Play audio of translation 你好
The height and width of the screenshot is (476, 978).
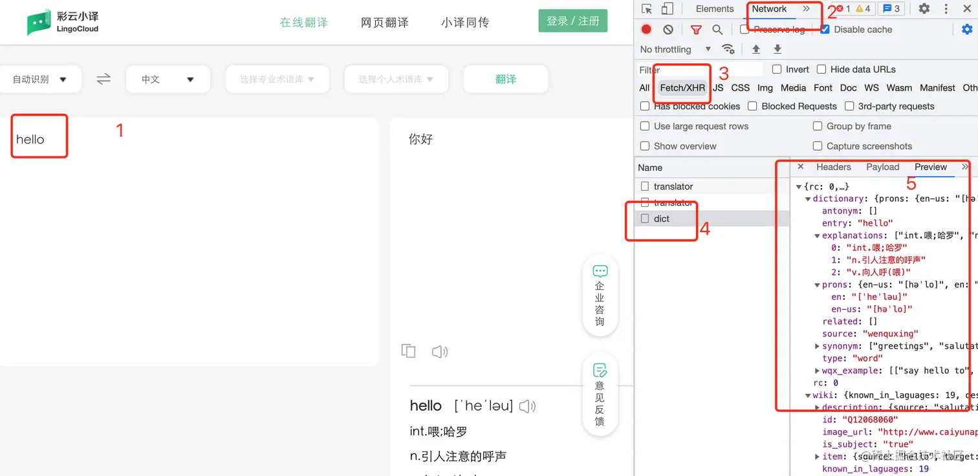click(x=440, y=351)
